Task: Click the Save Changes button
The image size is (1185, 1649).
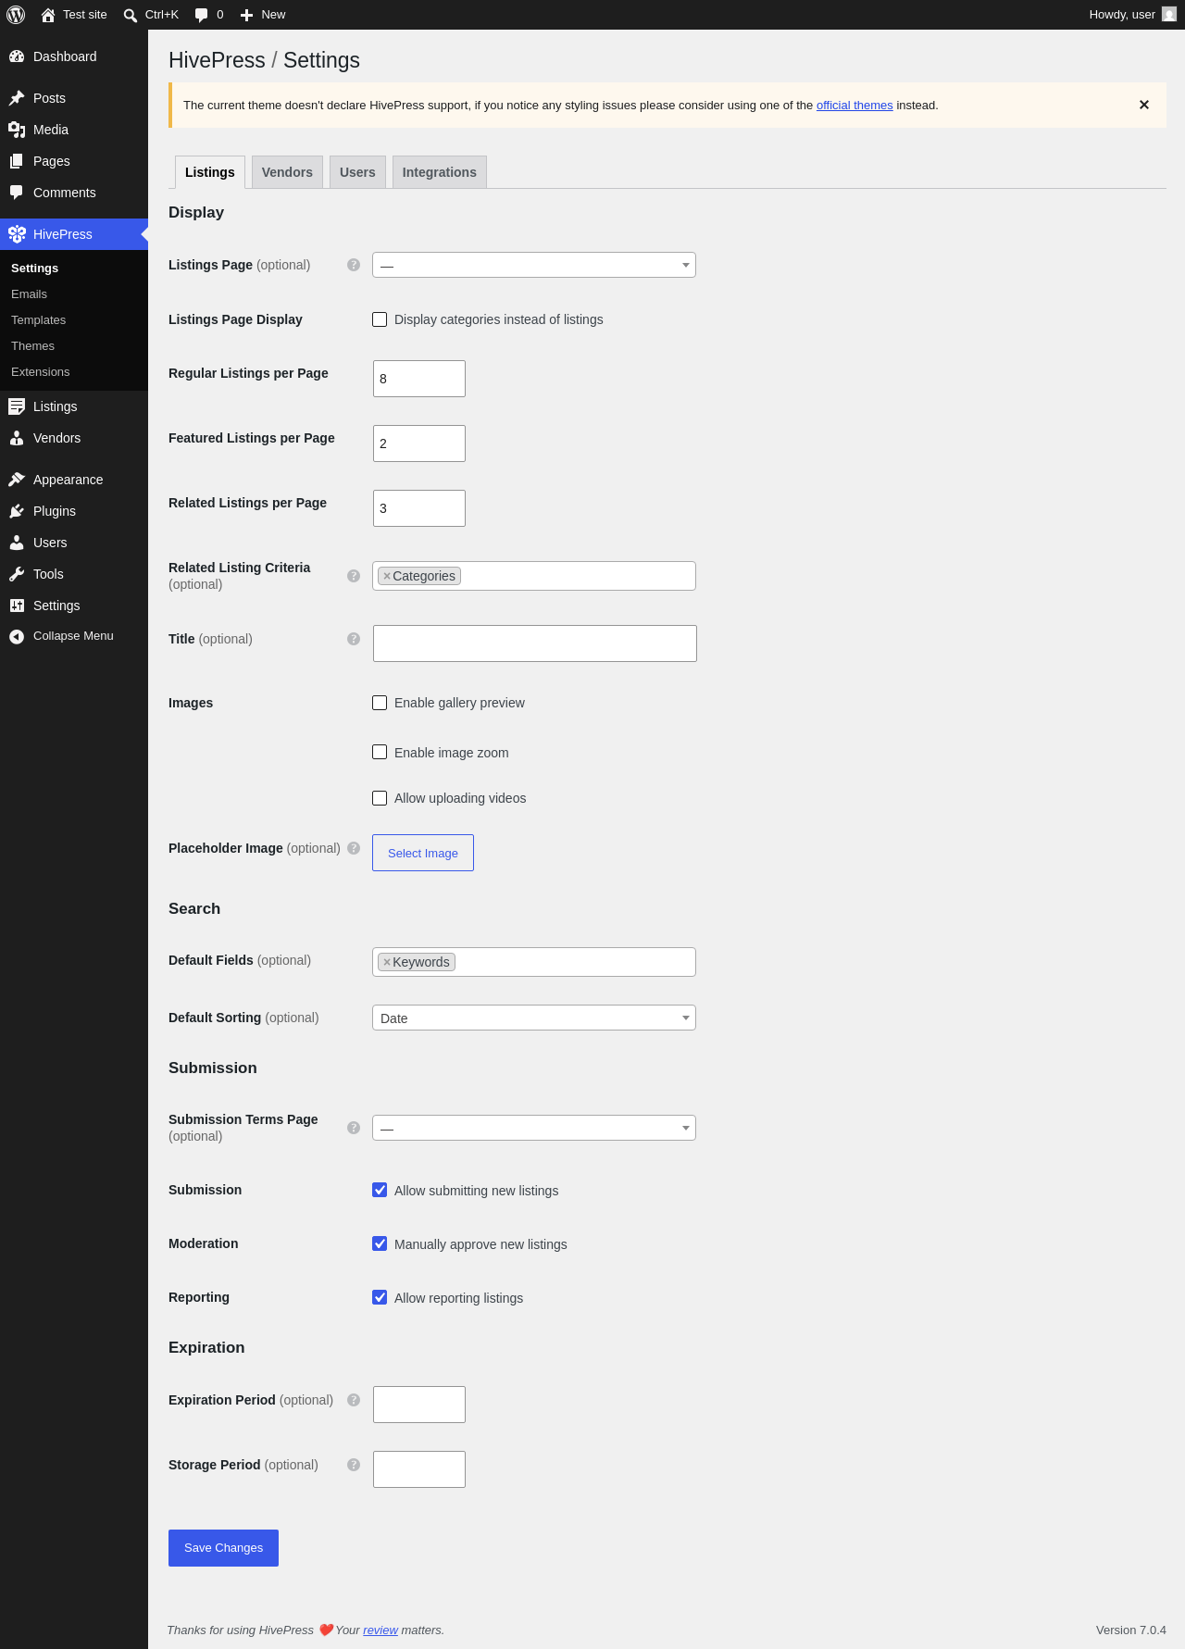Action: point(223,1548)
